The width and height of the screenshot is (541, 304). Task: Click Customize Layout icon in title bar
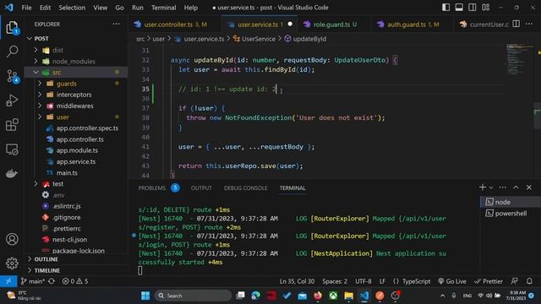click(x=485, y=8)
